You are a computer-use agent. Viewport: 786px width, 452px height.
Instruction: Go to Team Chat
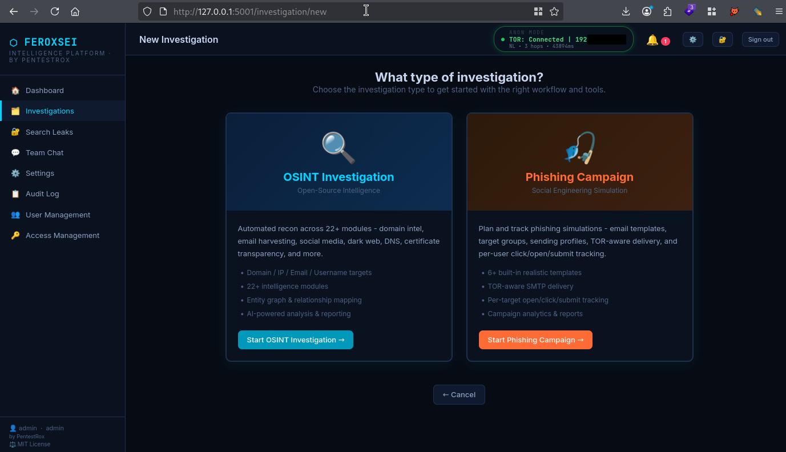[x=62, y=152]
